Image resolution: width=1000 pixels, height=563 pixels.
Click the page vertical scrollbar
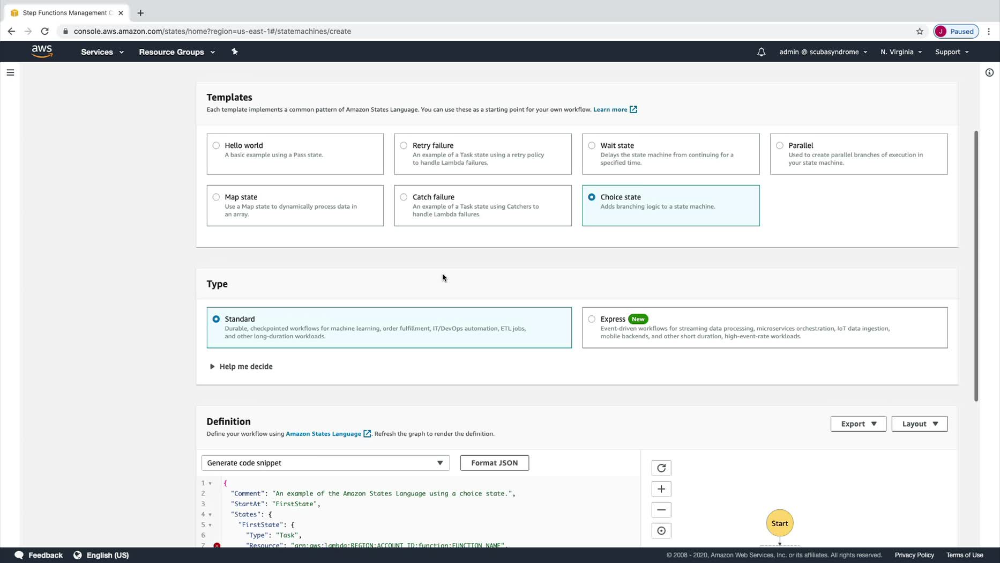[976, 265]
